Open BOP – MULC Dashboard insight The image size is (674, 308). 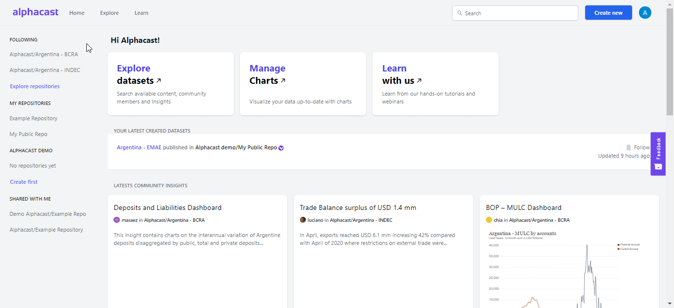click(524, 207)
